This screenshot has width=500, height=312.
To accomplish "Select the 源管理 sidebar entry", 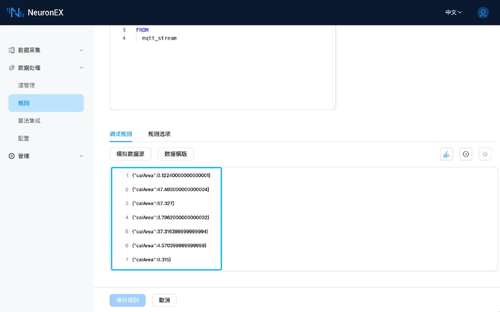I will coord(26,85).
